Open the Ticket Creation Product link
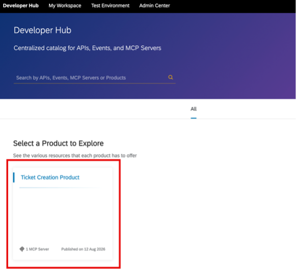Image resolution: width=297 pixels, height=272 pixels. (50, 177)
